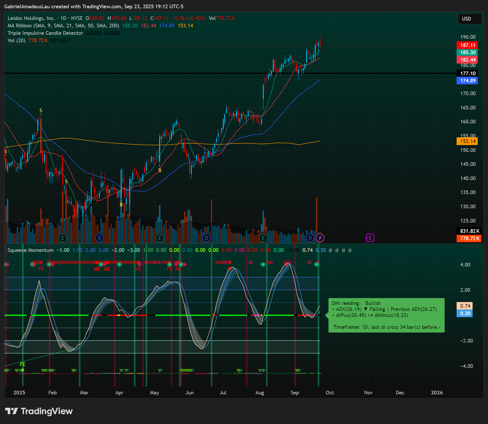Open the USD currency selector
488x424 pixels.
click(x=470, y=19)
